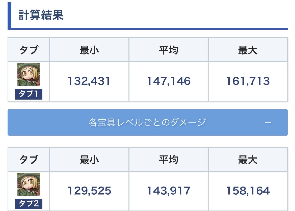Click Tab 2 average value 143,917

tap(169, 191)
